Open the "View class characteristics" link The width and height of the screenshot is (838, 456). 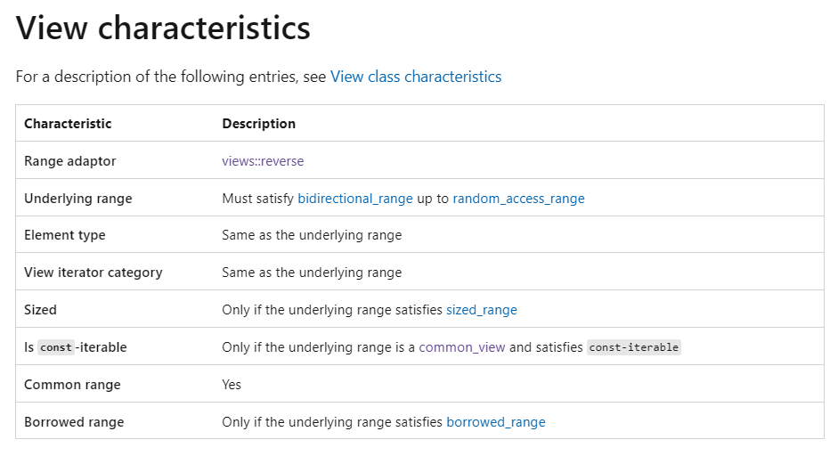pos(416,77)
